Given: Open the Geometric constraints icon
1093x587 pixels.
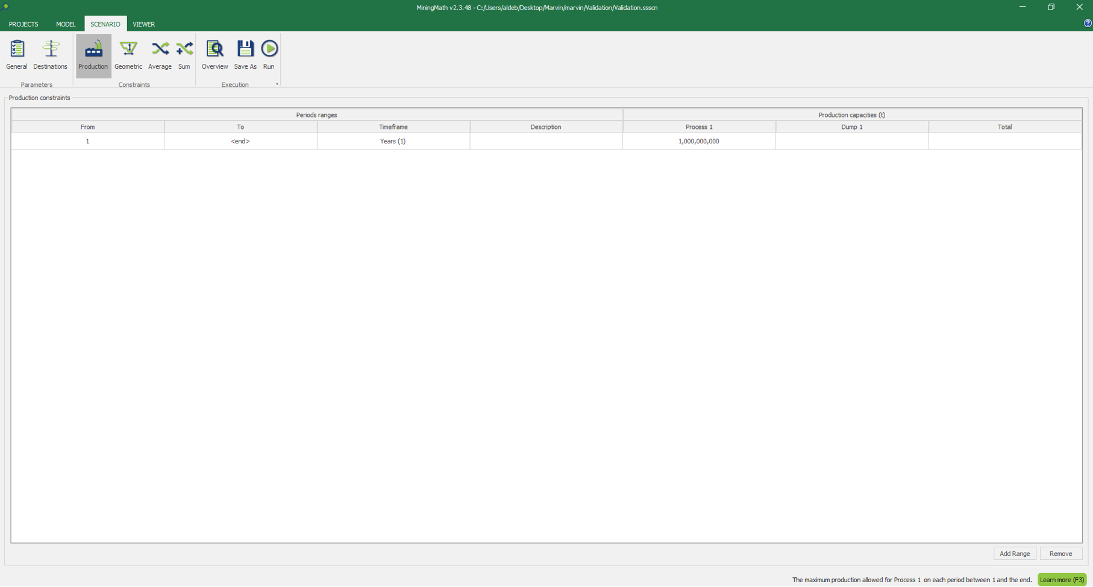Looking at the screenshot, I should tap(128, 55).
